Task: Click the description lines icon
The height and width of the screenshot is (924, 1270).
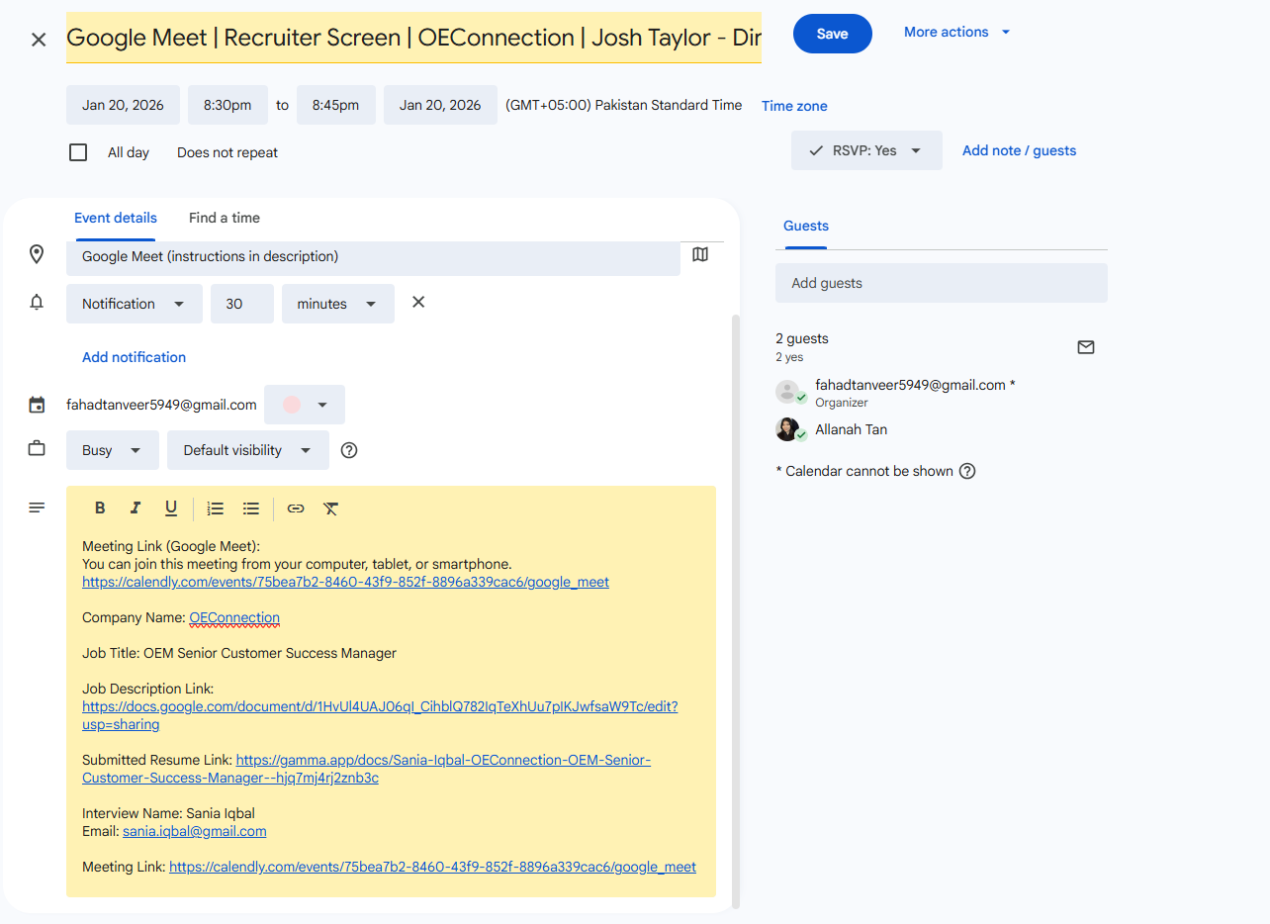Action: tap(37, 508)
